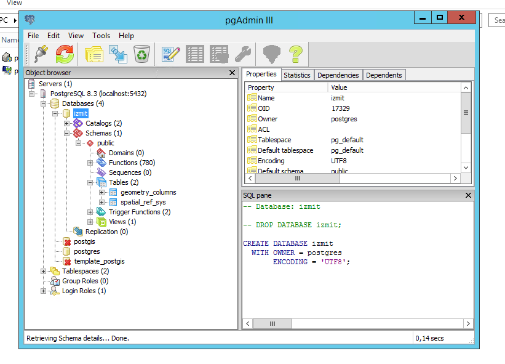The height and width of the screenshot is (364, 505).
Task: Click the properties scroll down arrow
Action: point(466,168)
